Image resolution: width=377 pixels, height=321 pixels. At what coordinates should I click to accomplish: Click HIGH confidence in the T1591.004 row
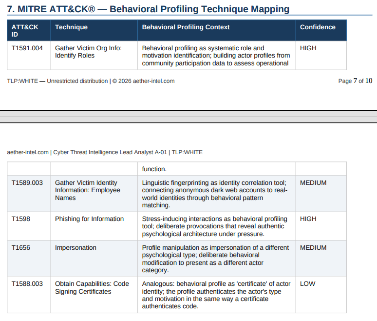click(321, 56)
